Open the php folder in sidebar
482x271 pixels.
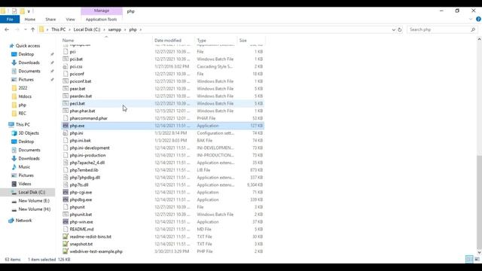coord(22,105)
